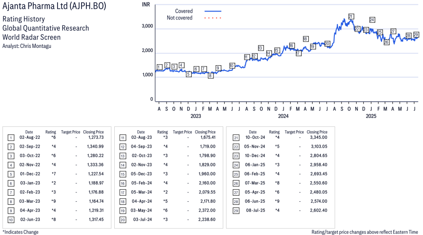Click closing price 1,675.41
The image size is (423, 235).
208,137
